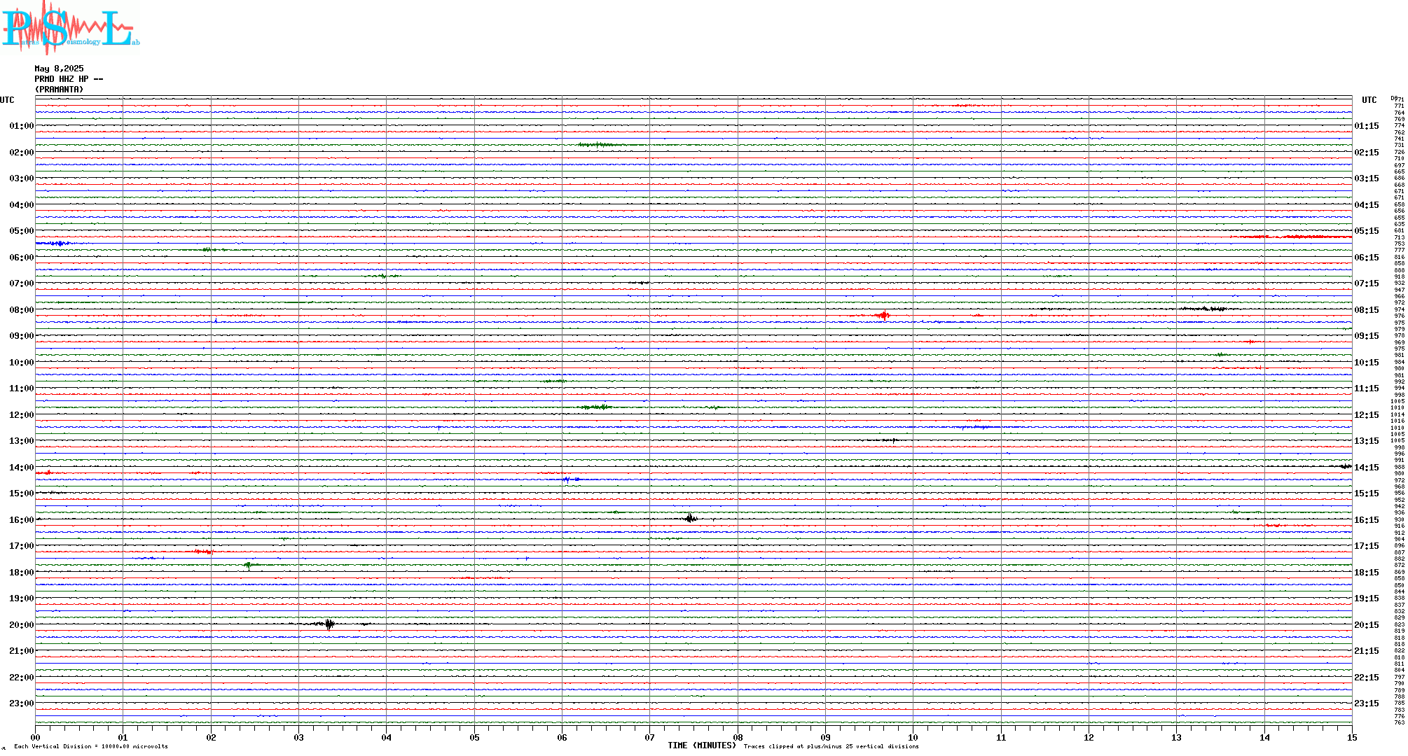Image resolution: width=1408 pixels, height=756 pixels.
Task: Click 'Traces clipped at plus/minus 25 vertical divisions' note
Action: coord(831,746)
